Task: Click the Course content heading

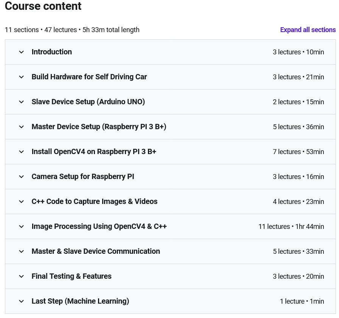Action: point(43,6)
